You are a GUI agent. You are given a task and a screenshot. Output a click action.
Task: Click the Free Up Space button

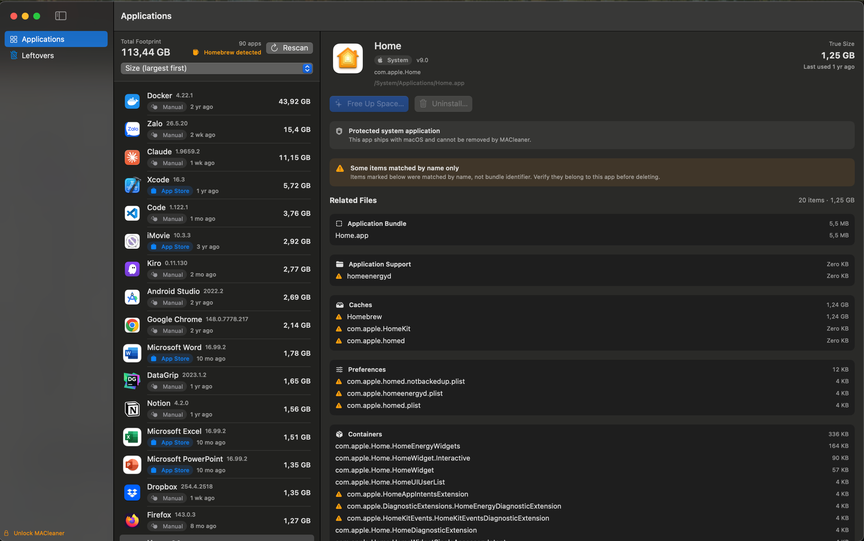(369, 104)
